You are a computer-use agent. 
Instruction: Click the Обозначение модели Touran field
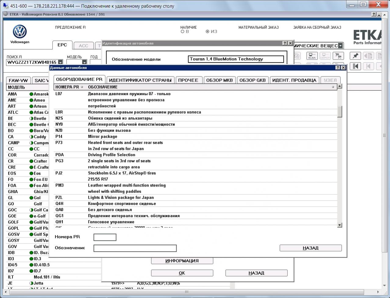236,59
